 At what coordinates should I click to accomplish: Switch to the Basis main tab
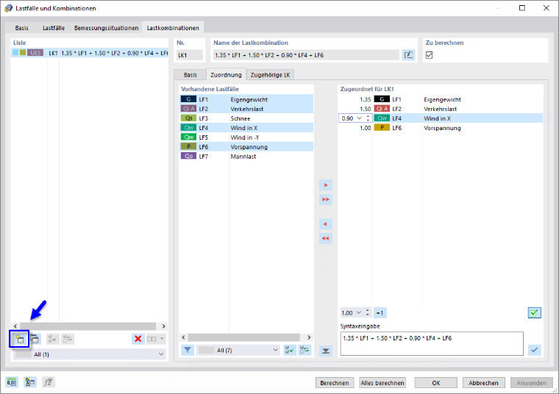(x=22, y=28)
